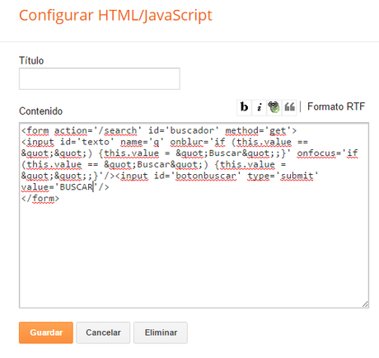
Task: Insert a blockquote with the quotes icon
Action: tap(289, 107)
